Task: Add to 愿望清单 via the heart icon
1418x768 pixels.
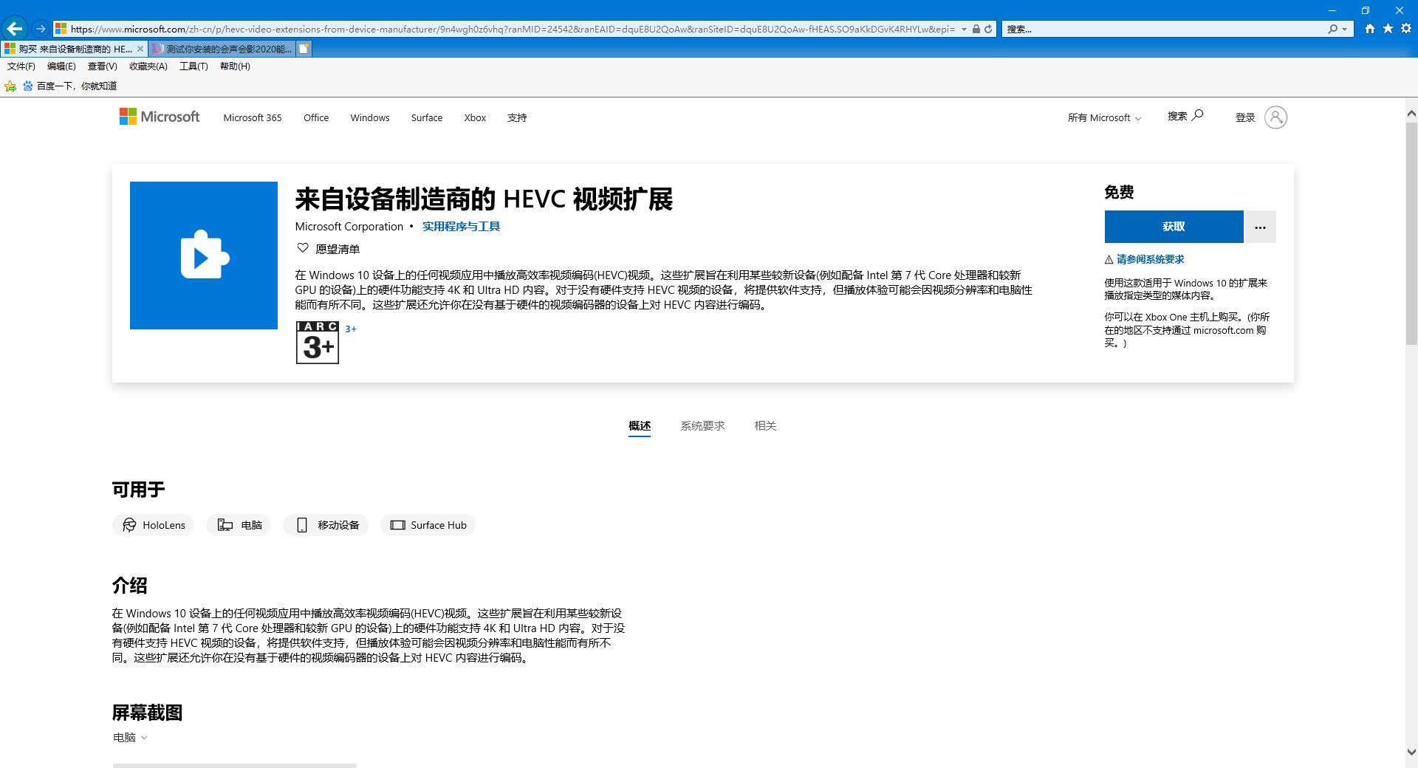Action: 302,248
